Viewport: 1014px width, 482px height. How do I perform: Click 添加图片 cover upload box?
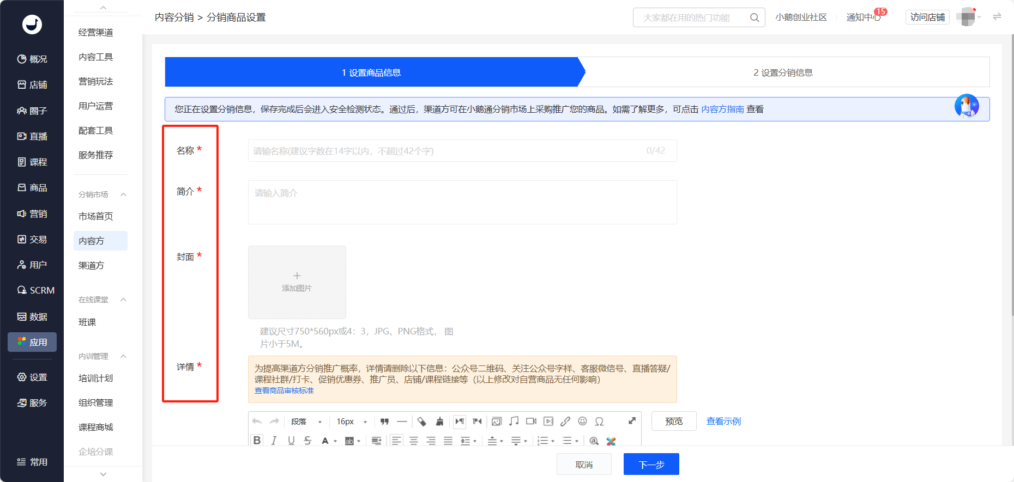tap(297, 282)
